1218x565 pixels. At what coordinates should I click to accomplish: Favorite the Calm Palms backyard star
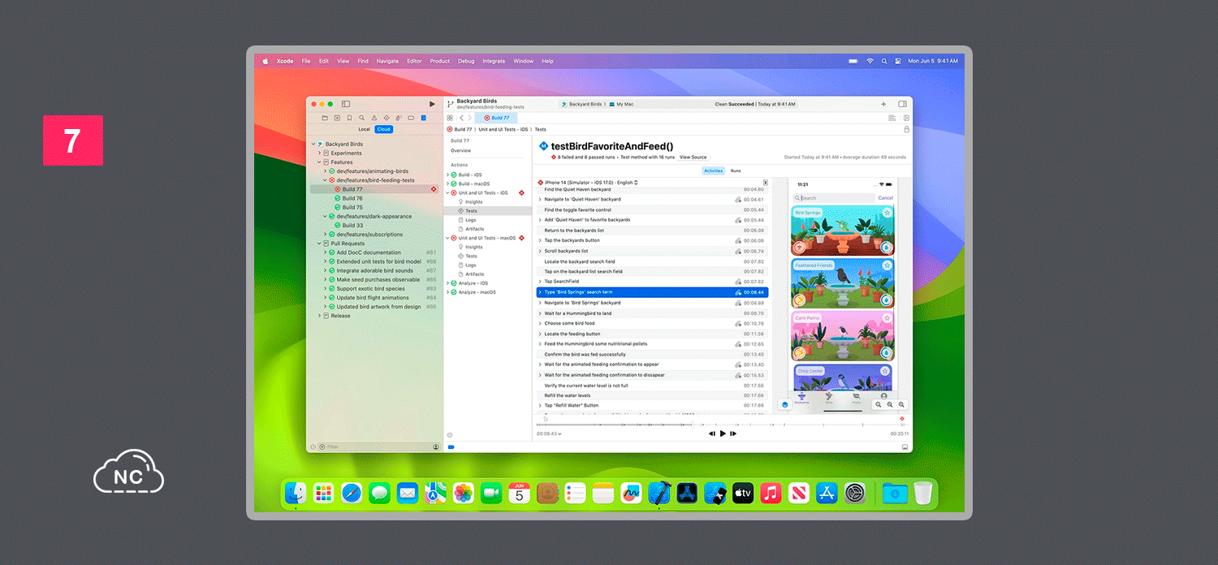pos(887,318)
